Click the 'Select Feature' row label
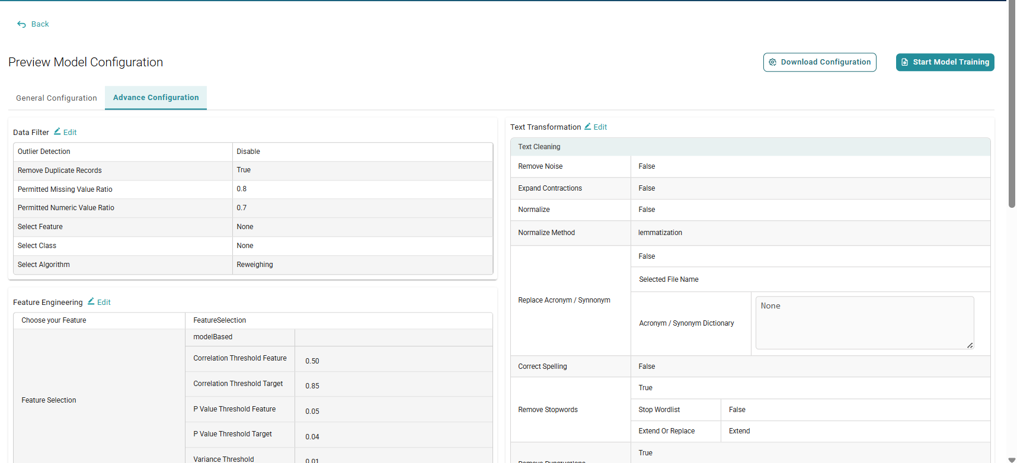The width and height of the screenshot is (1017, 463). [x=40, y=227]
